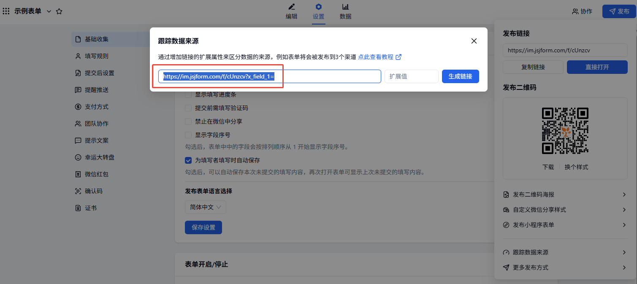637x284 pixels.
Task: Uncheck 为填写者填写时自动保存
Action: 189,160
